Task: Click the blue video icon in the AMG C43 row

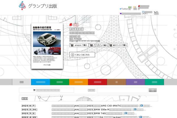Action: point(141,106)
